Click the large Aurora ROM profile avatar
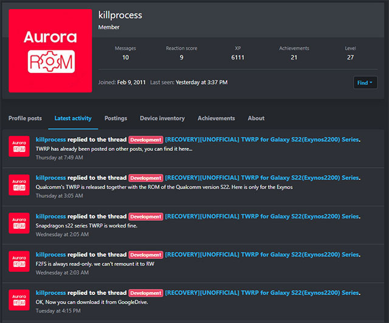The width and height of the screenshot is (389, 323). [x=50, y=51]
